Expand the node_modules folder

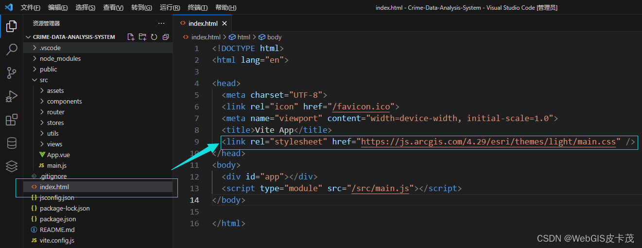(x=98, y=58)
